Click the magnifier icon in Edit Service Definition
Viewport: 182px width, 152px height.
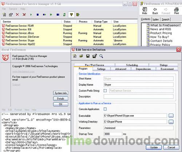pos(101,56)
